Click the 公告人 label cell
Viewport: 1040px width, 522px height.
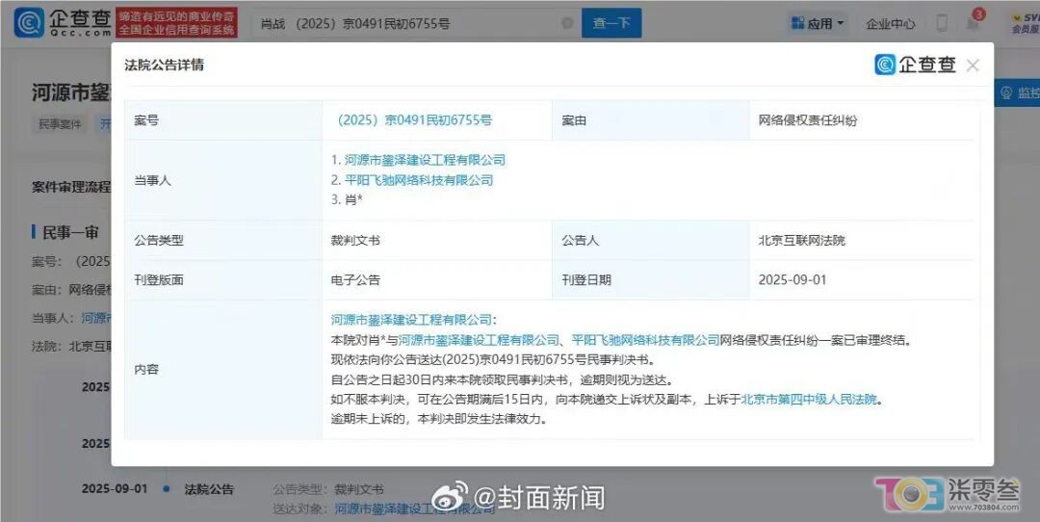651,240
